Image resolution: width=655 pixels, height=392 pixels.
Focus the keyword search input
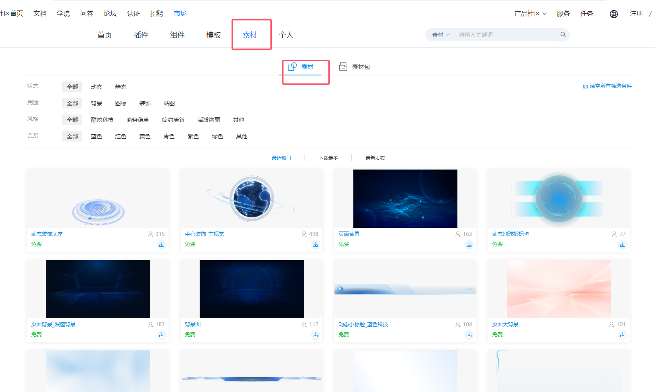tap(506, 35)
